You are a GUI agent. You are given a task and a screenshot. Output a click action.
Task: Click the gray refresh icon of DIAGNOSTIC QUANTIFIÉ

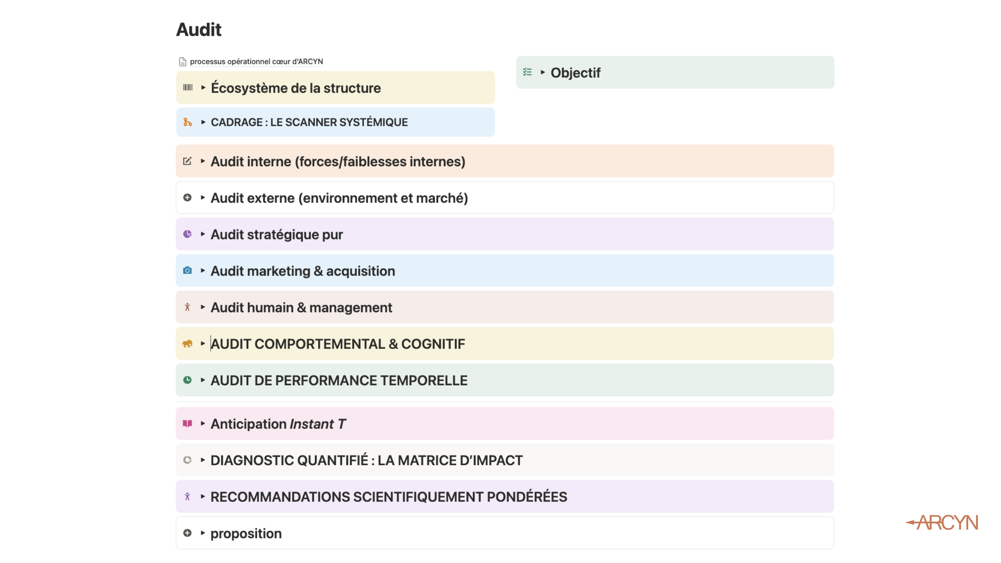click(188, 460)
